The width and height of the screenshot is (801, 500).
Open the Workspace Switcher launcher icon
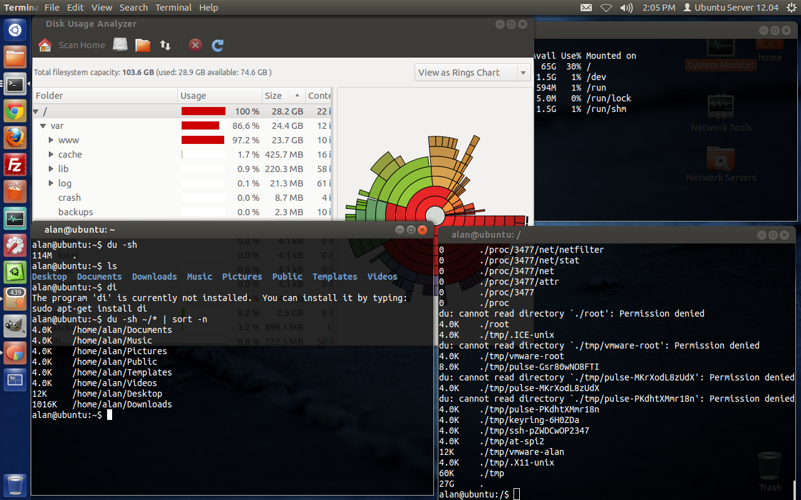pos(15,380)
